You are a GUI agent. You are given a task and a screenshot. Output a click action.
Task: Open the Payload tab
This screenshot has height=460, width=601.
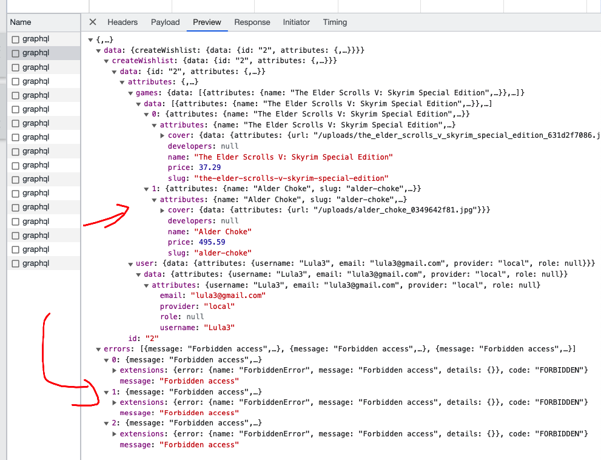click(165, 22)
